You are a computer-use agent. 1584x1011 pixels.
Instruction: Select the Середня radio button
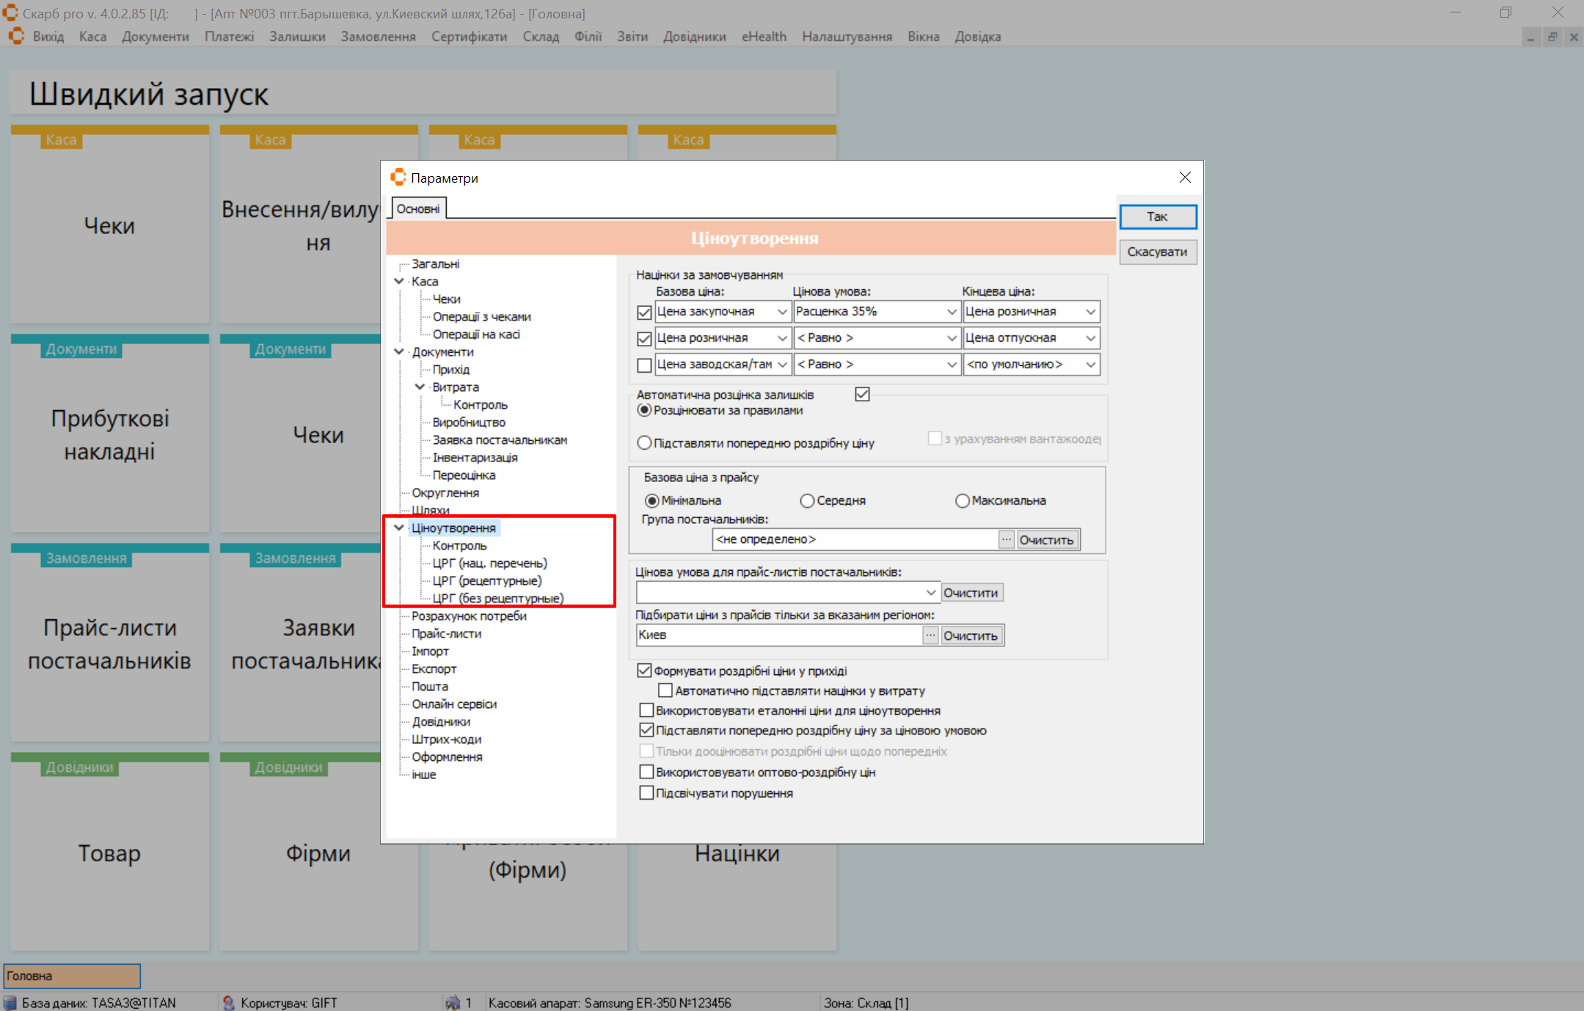(807, 500)
